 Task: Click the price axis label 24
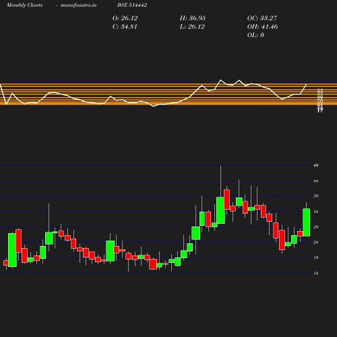coord(316,243)
